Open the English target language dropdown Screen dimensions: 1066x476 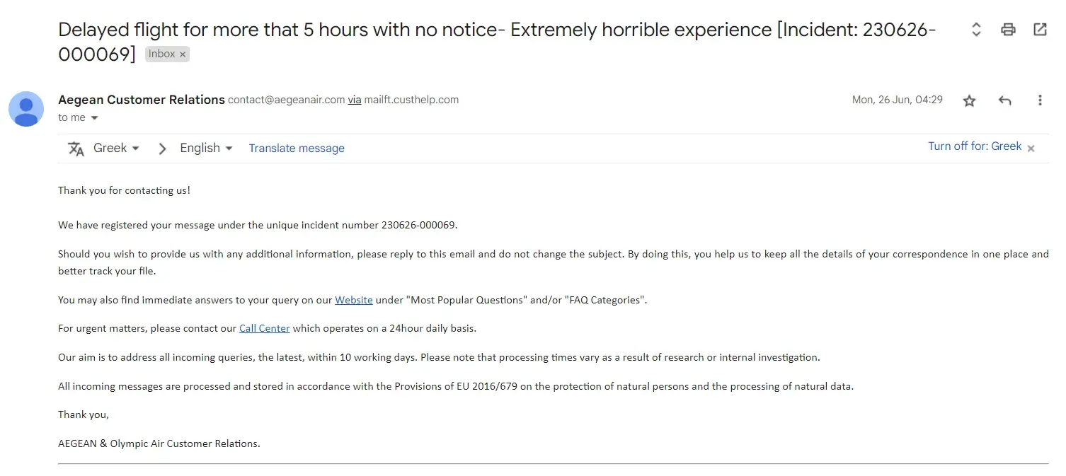(206, 148)
